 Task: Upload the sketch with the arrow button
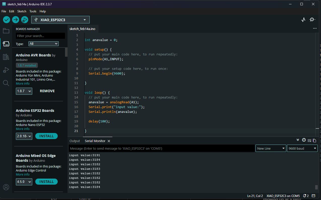pyautogui.click(x=16, y=20)
